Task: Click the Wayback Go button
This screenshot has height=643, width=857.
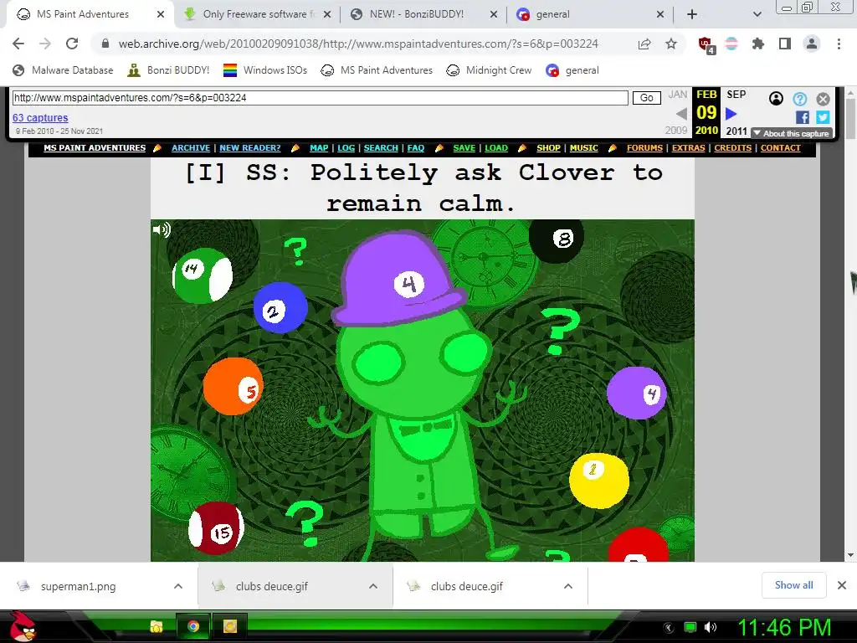Action: [x=647, y=98]
